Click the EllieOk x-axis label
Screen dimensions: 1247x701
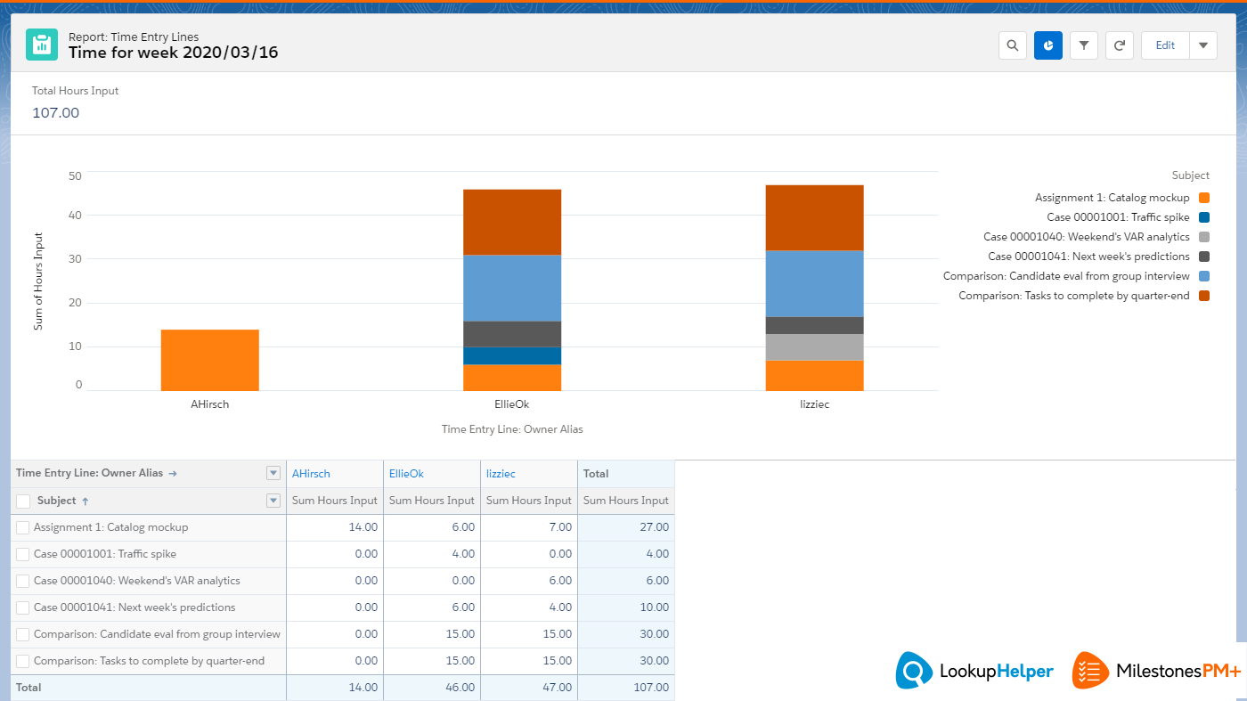[x=512, y=404]
